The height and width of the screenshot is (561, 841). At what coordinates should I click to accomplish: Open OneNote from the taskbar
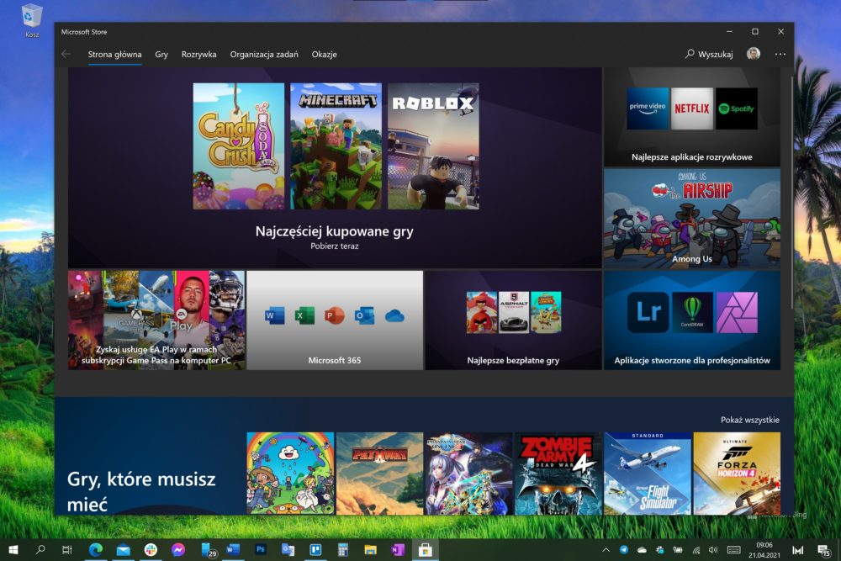[x=398, y=550]
